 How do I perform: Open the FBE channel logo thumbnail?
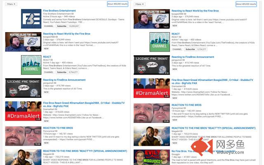tap(31, 19)
